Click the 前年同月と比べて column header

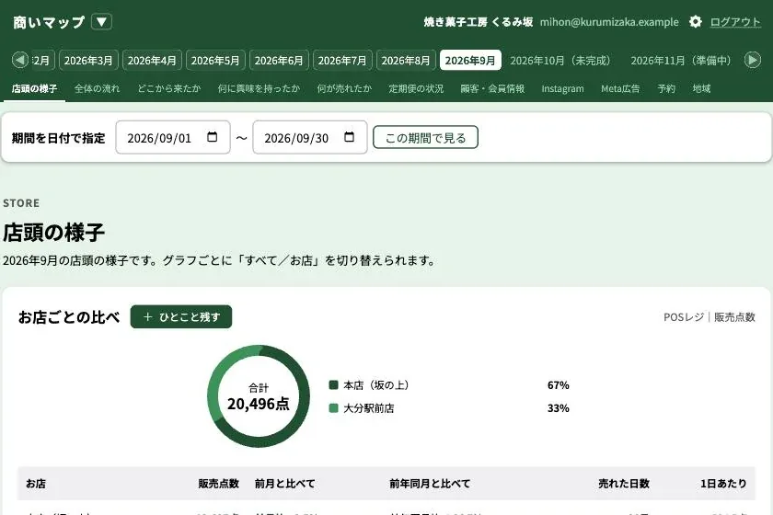coord(430,484)
